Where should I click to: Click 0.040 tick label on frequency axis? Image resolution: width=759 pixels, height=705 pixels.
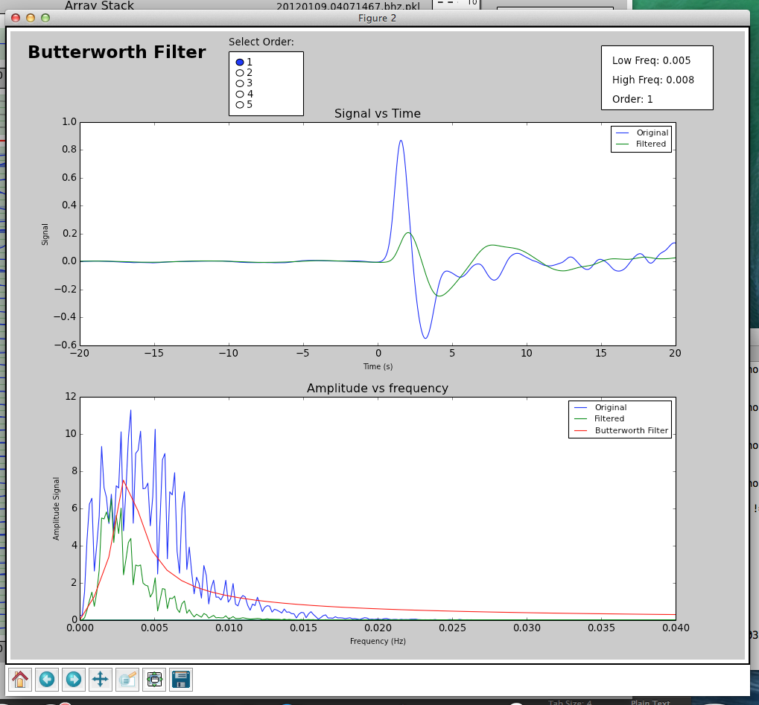(676, 628)
